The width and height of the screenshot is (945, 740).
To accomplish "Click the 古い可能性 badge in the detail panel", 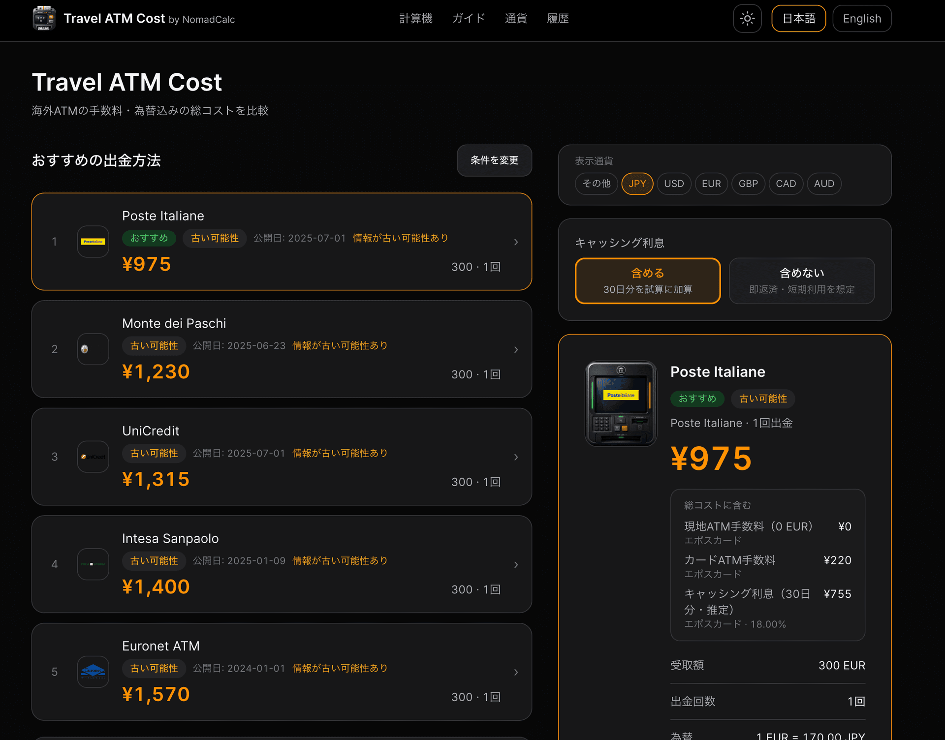I will coord(763,399).
